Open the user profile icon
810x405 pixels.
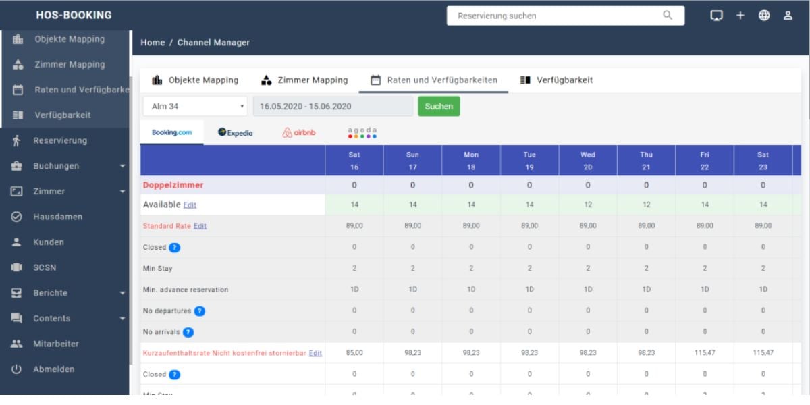click(788, 16)
